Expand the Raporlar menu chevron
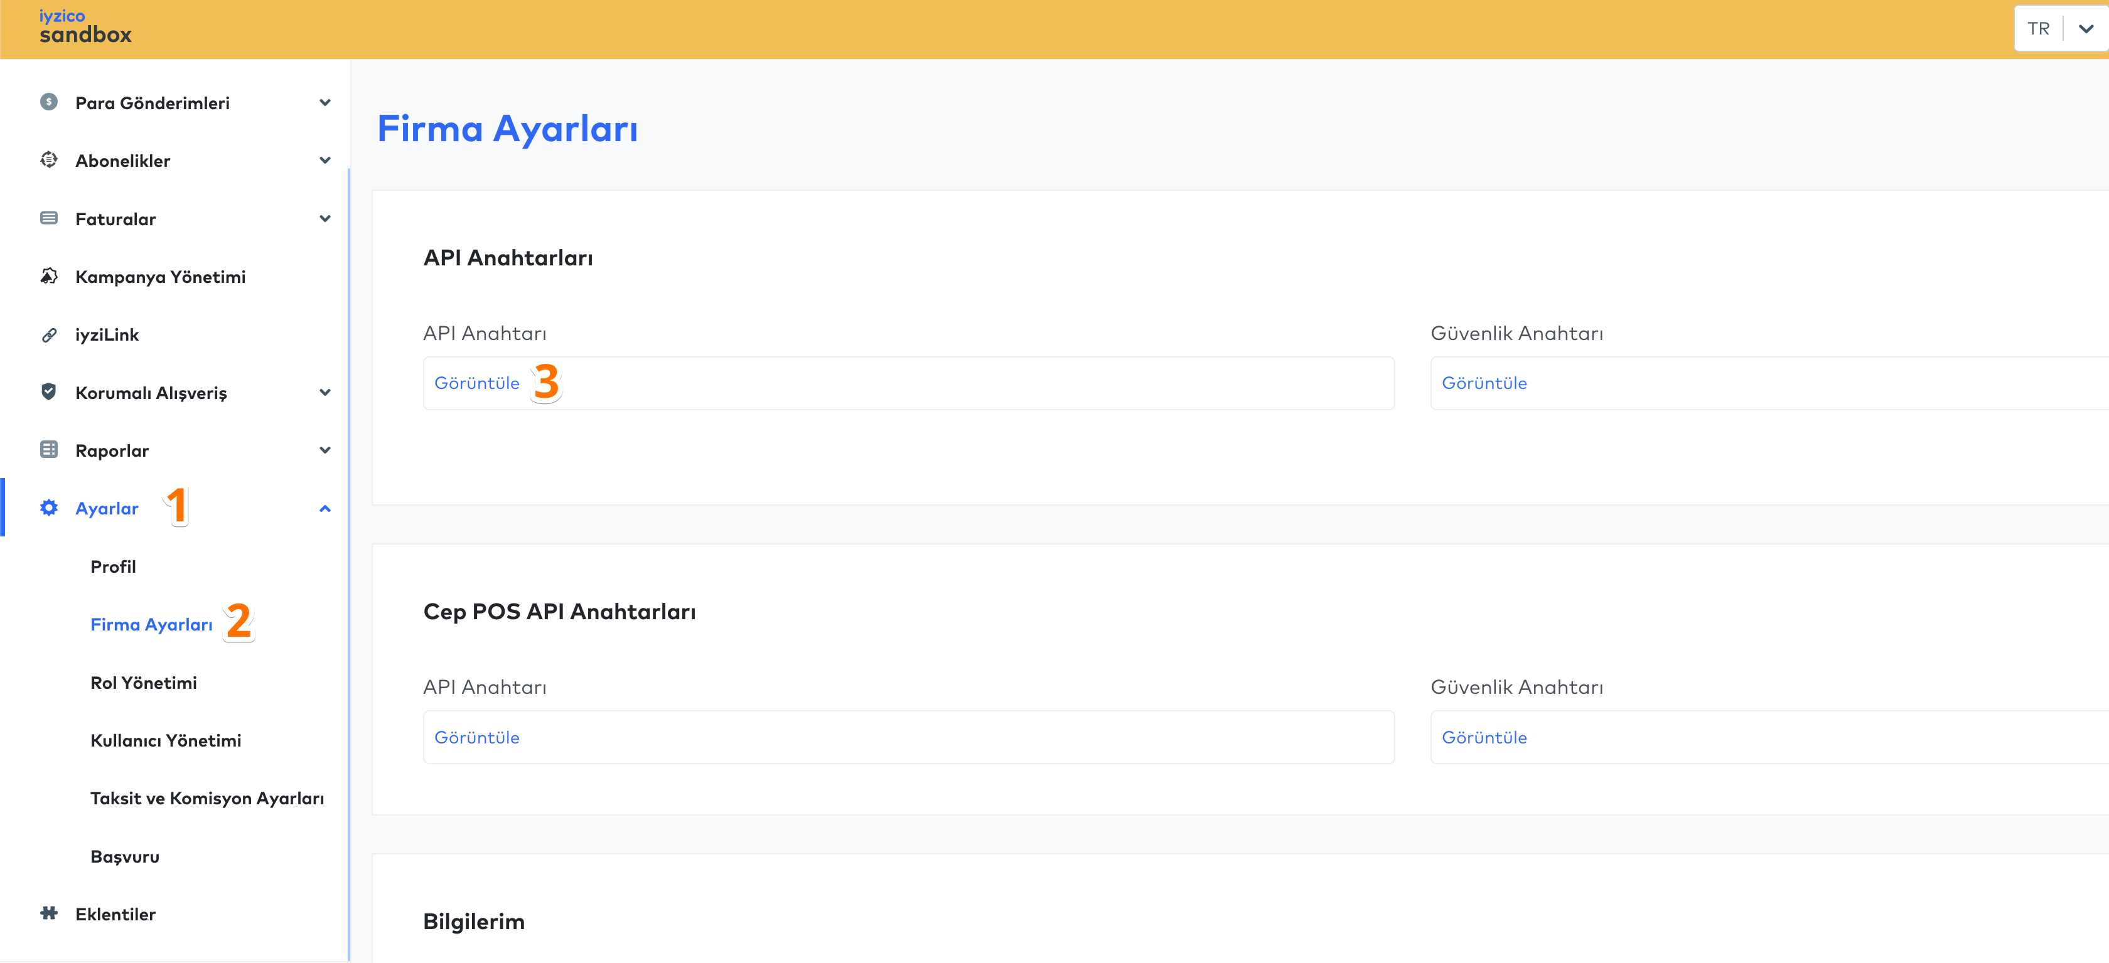Image resolution: width=2109 pixels, height=963 pixels. coord(325,450)
